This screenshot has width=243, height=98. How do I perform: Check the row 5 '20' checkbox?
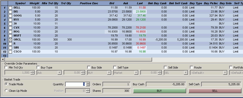pos(10,24)
